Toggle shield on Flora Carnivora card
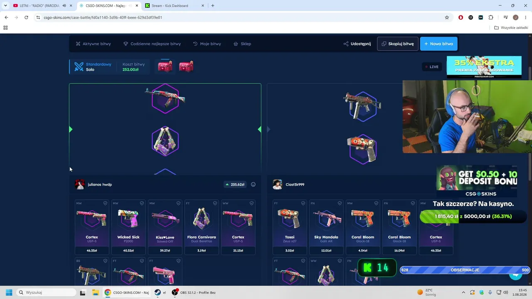 pos(215,203)
